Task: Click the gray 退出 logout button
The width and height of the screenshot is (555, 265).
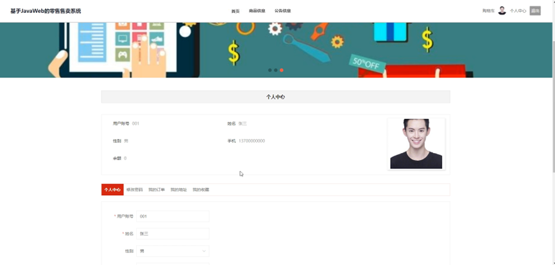Action: [x=535, y=11]
